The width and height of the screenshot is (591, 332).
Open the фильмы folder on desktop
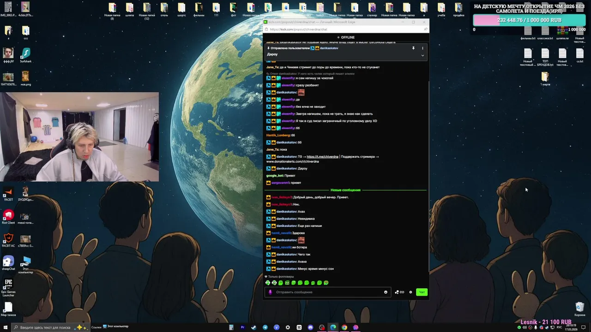pos(199,10)
